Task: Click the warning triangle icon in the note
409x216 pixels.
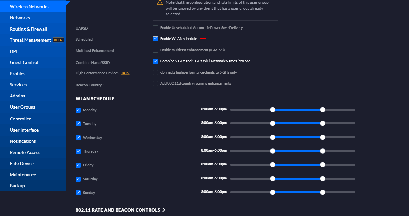Action: tap(160, 3)
